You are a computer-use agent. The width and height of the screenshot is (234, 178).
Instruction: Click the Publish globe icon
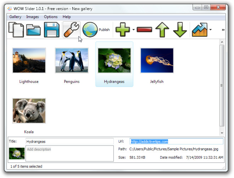click(90, 29)
